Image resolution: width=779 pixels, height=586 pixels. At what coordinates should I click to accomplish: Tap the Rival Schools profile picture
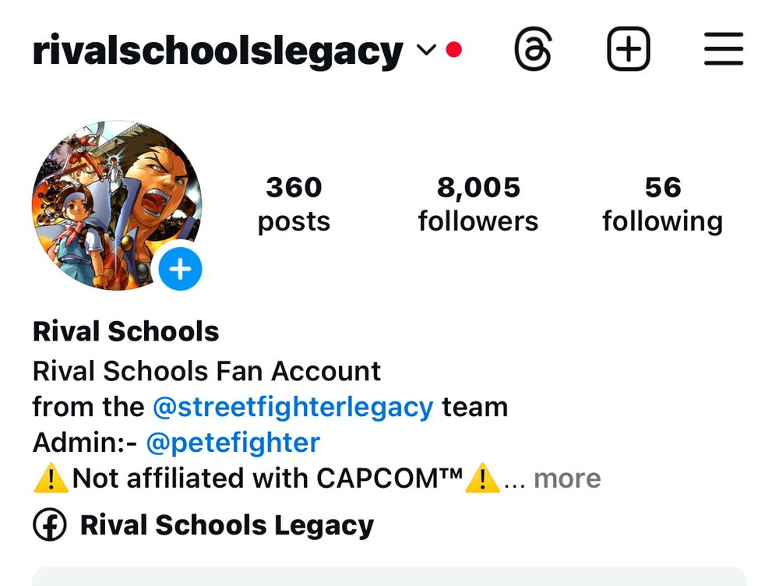117,205
